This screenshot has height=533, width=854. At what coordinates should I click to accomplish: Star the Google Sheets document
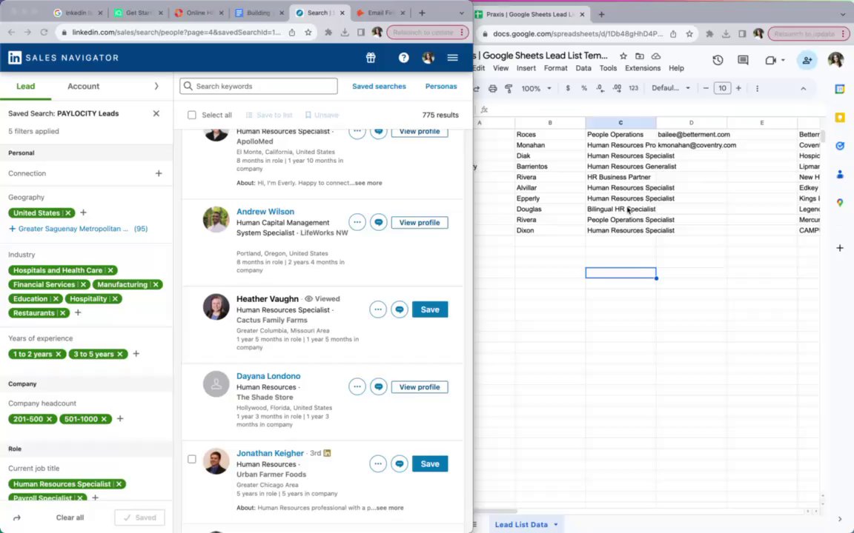pos(623,56)
